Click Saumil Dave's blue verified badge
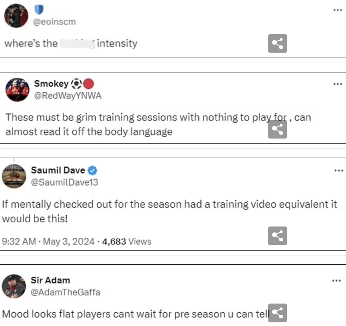Image resolution: width=346 pixels, height=326 pixels. 92,171
